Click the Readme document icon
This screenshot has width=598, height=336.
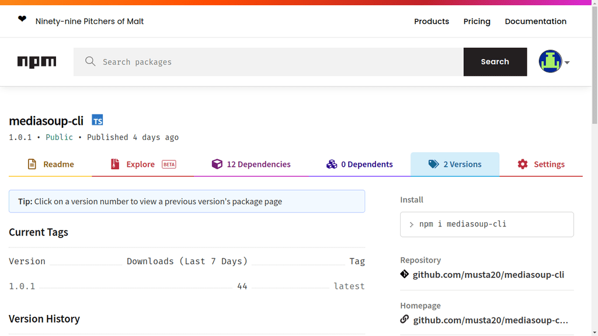[32, 164]
